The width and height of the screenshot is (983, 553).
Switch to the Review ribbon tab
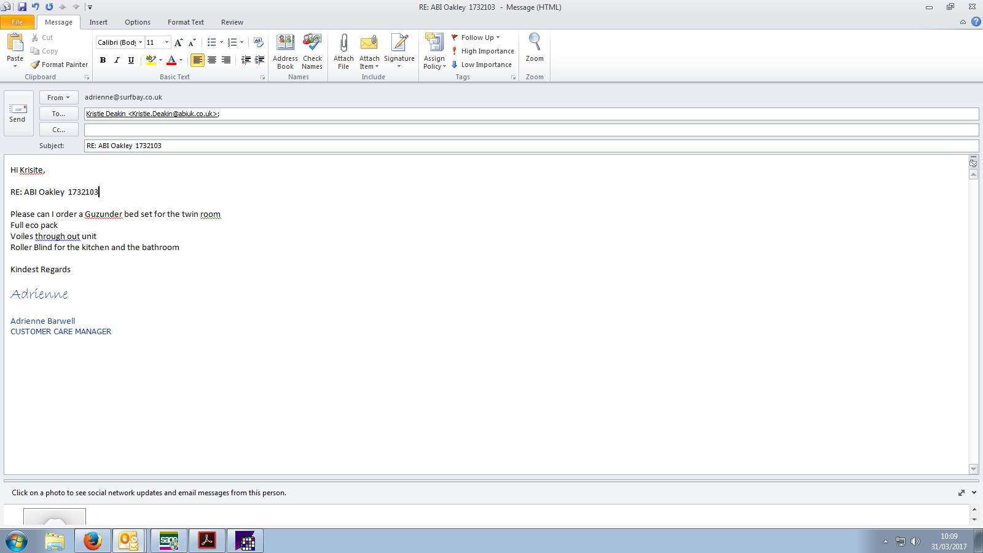point(232,22)
